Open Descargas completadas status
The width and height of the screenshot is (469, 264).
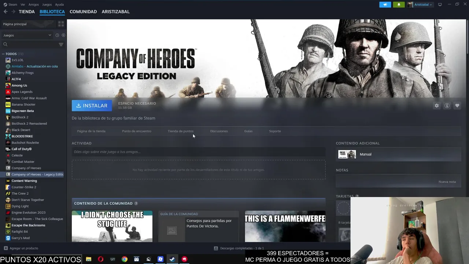point(239,248)
